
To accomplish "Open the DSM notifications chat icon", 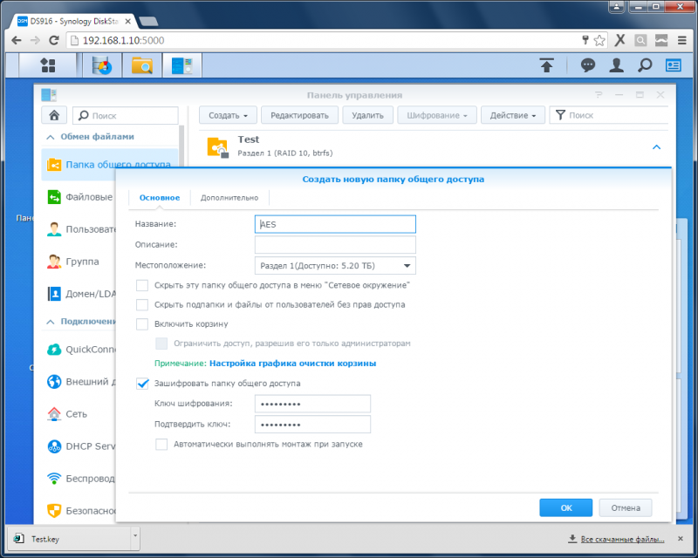I will click(587, 65).
